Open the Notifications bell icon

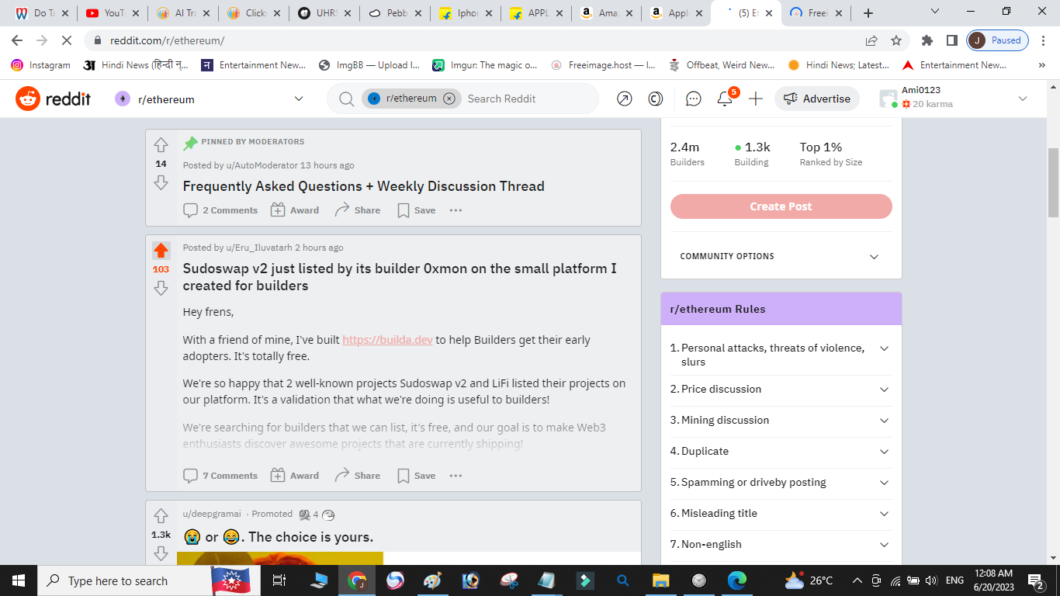click(x=725, y=99)
